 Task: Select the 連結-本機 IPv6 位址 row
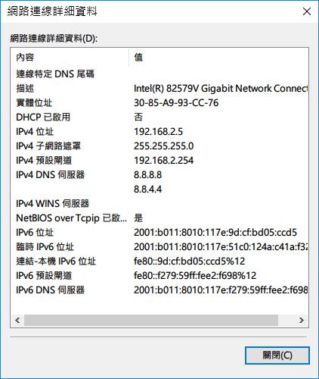click(159, 262)
